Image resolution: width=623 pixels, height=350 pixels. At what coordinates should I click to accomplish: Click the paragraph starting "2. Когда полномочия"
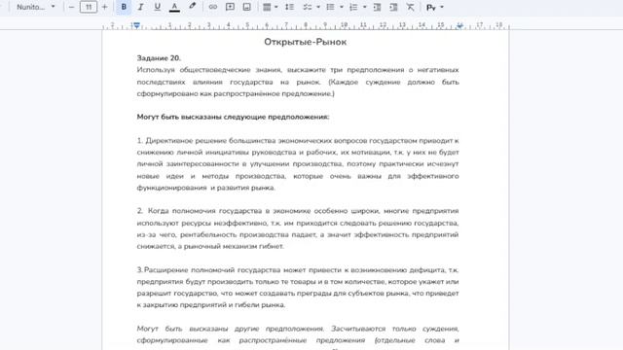(298, 228)
